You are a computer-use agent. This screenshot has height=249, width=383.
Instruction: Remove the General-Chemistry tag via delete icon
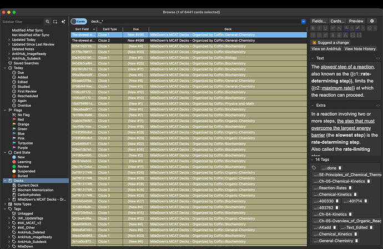[356, 241]
